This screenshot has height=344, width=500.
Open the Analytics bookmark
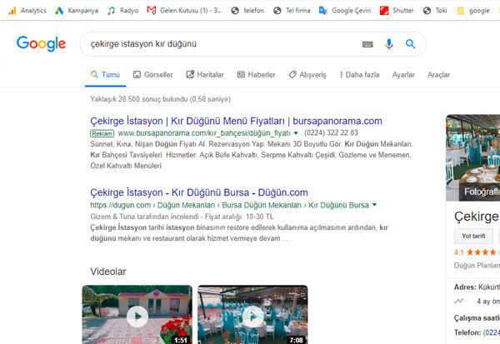point(27,11)
